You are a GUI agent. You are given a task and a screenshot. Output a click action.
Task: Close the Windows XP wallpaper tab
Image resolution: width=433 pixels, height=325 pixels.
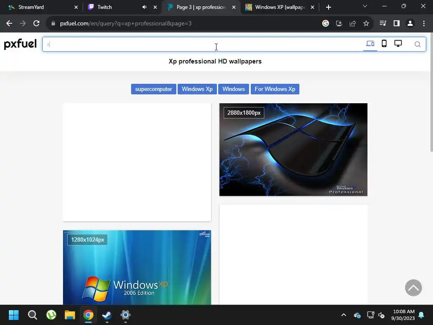click(312, 7)
